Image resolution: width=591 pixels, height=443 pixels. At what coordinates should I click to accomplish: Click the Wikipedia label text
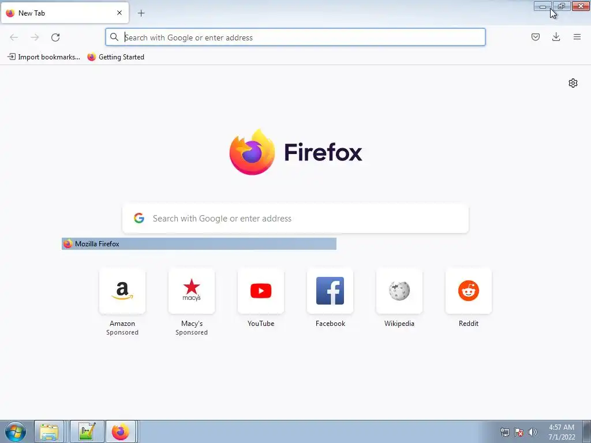(399, 324)
